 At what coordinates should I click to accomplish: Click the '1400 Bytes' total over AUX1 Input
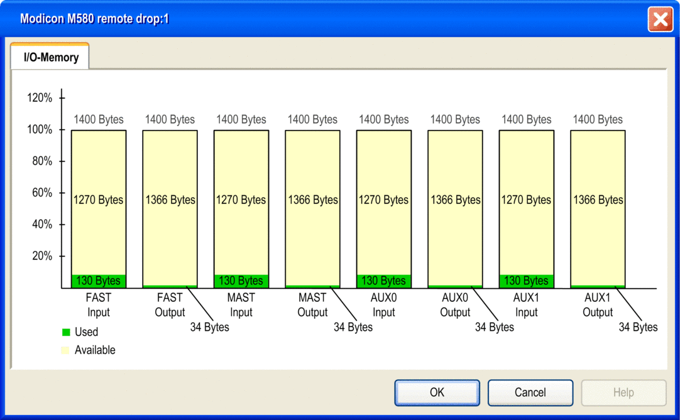click(527, 119)
